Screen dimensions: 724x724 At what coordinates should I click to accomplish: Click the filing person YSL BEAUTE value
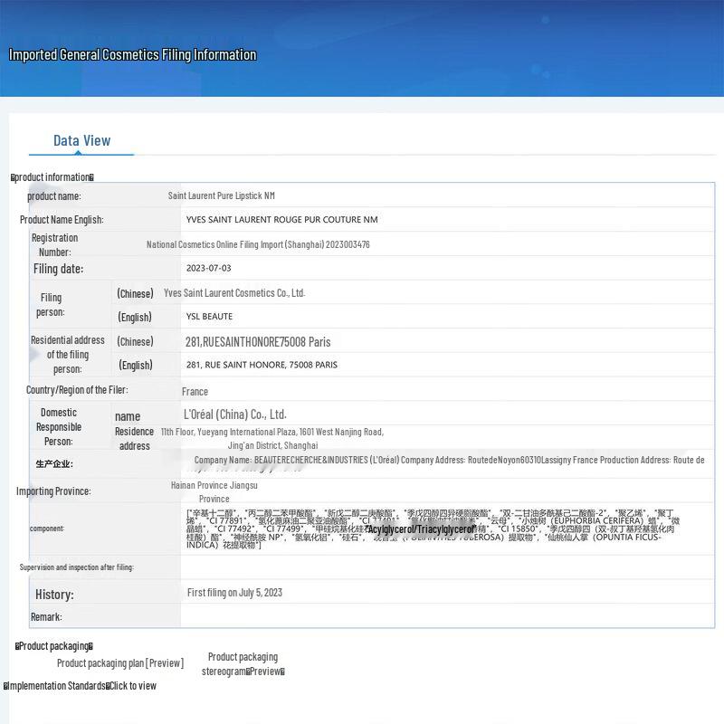(x=209, y=317)
